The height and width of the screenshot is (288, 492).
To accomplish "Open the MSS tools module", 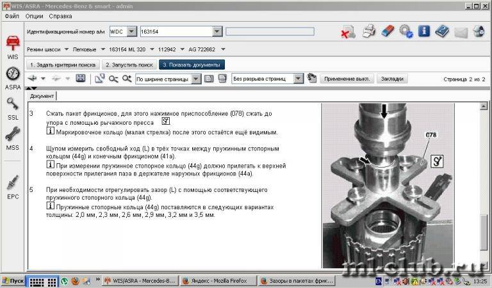I will (12, 138).
